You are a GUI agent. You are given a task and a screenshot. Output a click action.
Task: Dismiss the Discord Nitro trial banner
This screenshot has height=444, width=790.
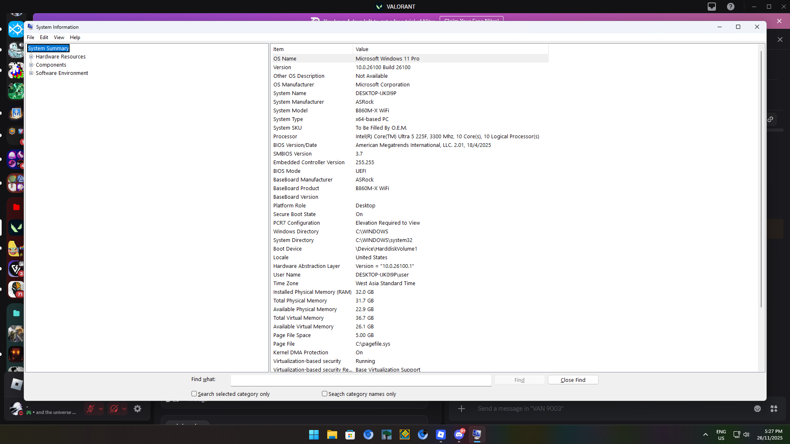[x=779, y=21]
